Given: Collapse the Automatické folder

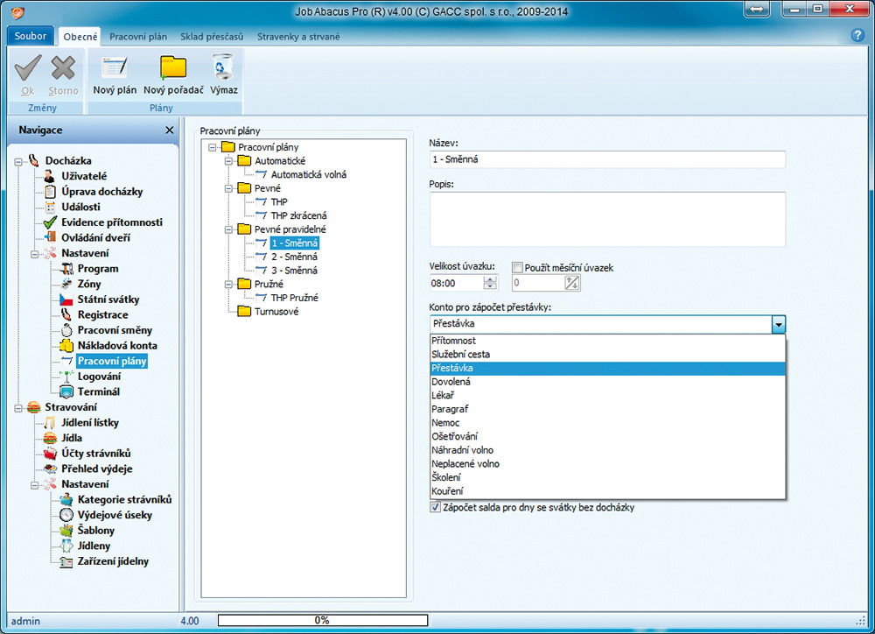Looking at the screenshot, I should [228, 161].
